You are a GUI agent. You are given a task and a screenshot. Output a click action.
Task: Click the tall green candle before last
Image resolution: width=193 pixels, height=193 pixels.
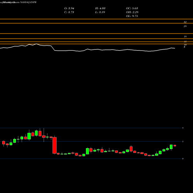[171, 147]
